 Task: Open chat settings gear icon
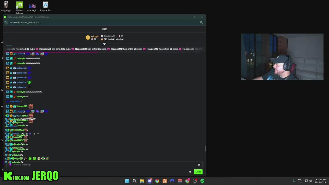(x=190, y=172)
